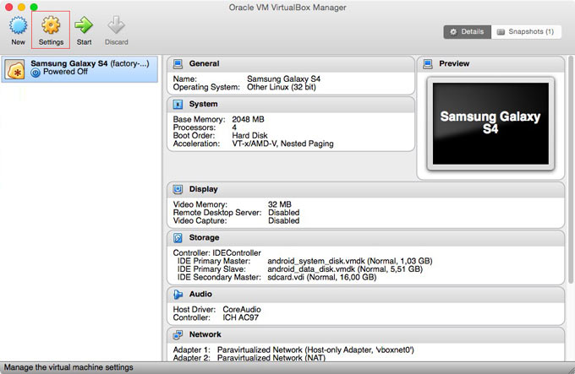Open the Network section header

point(207,335)
